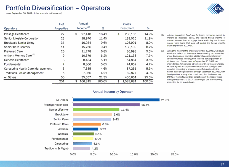Image resolution: width=229 pixels, height=167 pixels.
Task: Select the "Gross Investment" column header
Action: 127,26
